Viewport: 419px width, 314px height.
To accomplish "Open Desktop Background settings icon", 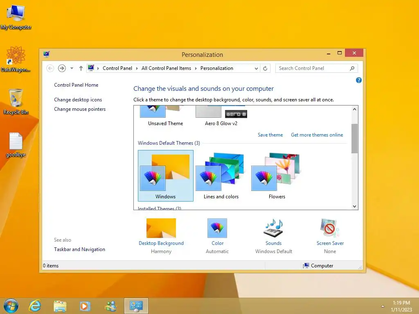I will 161,228.
